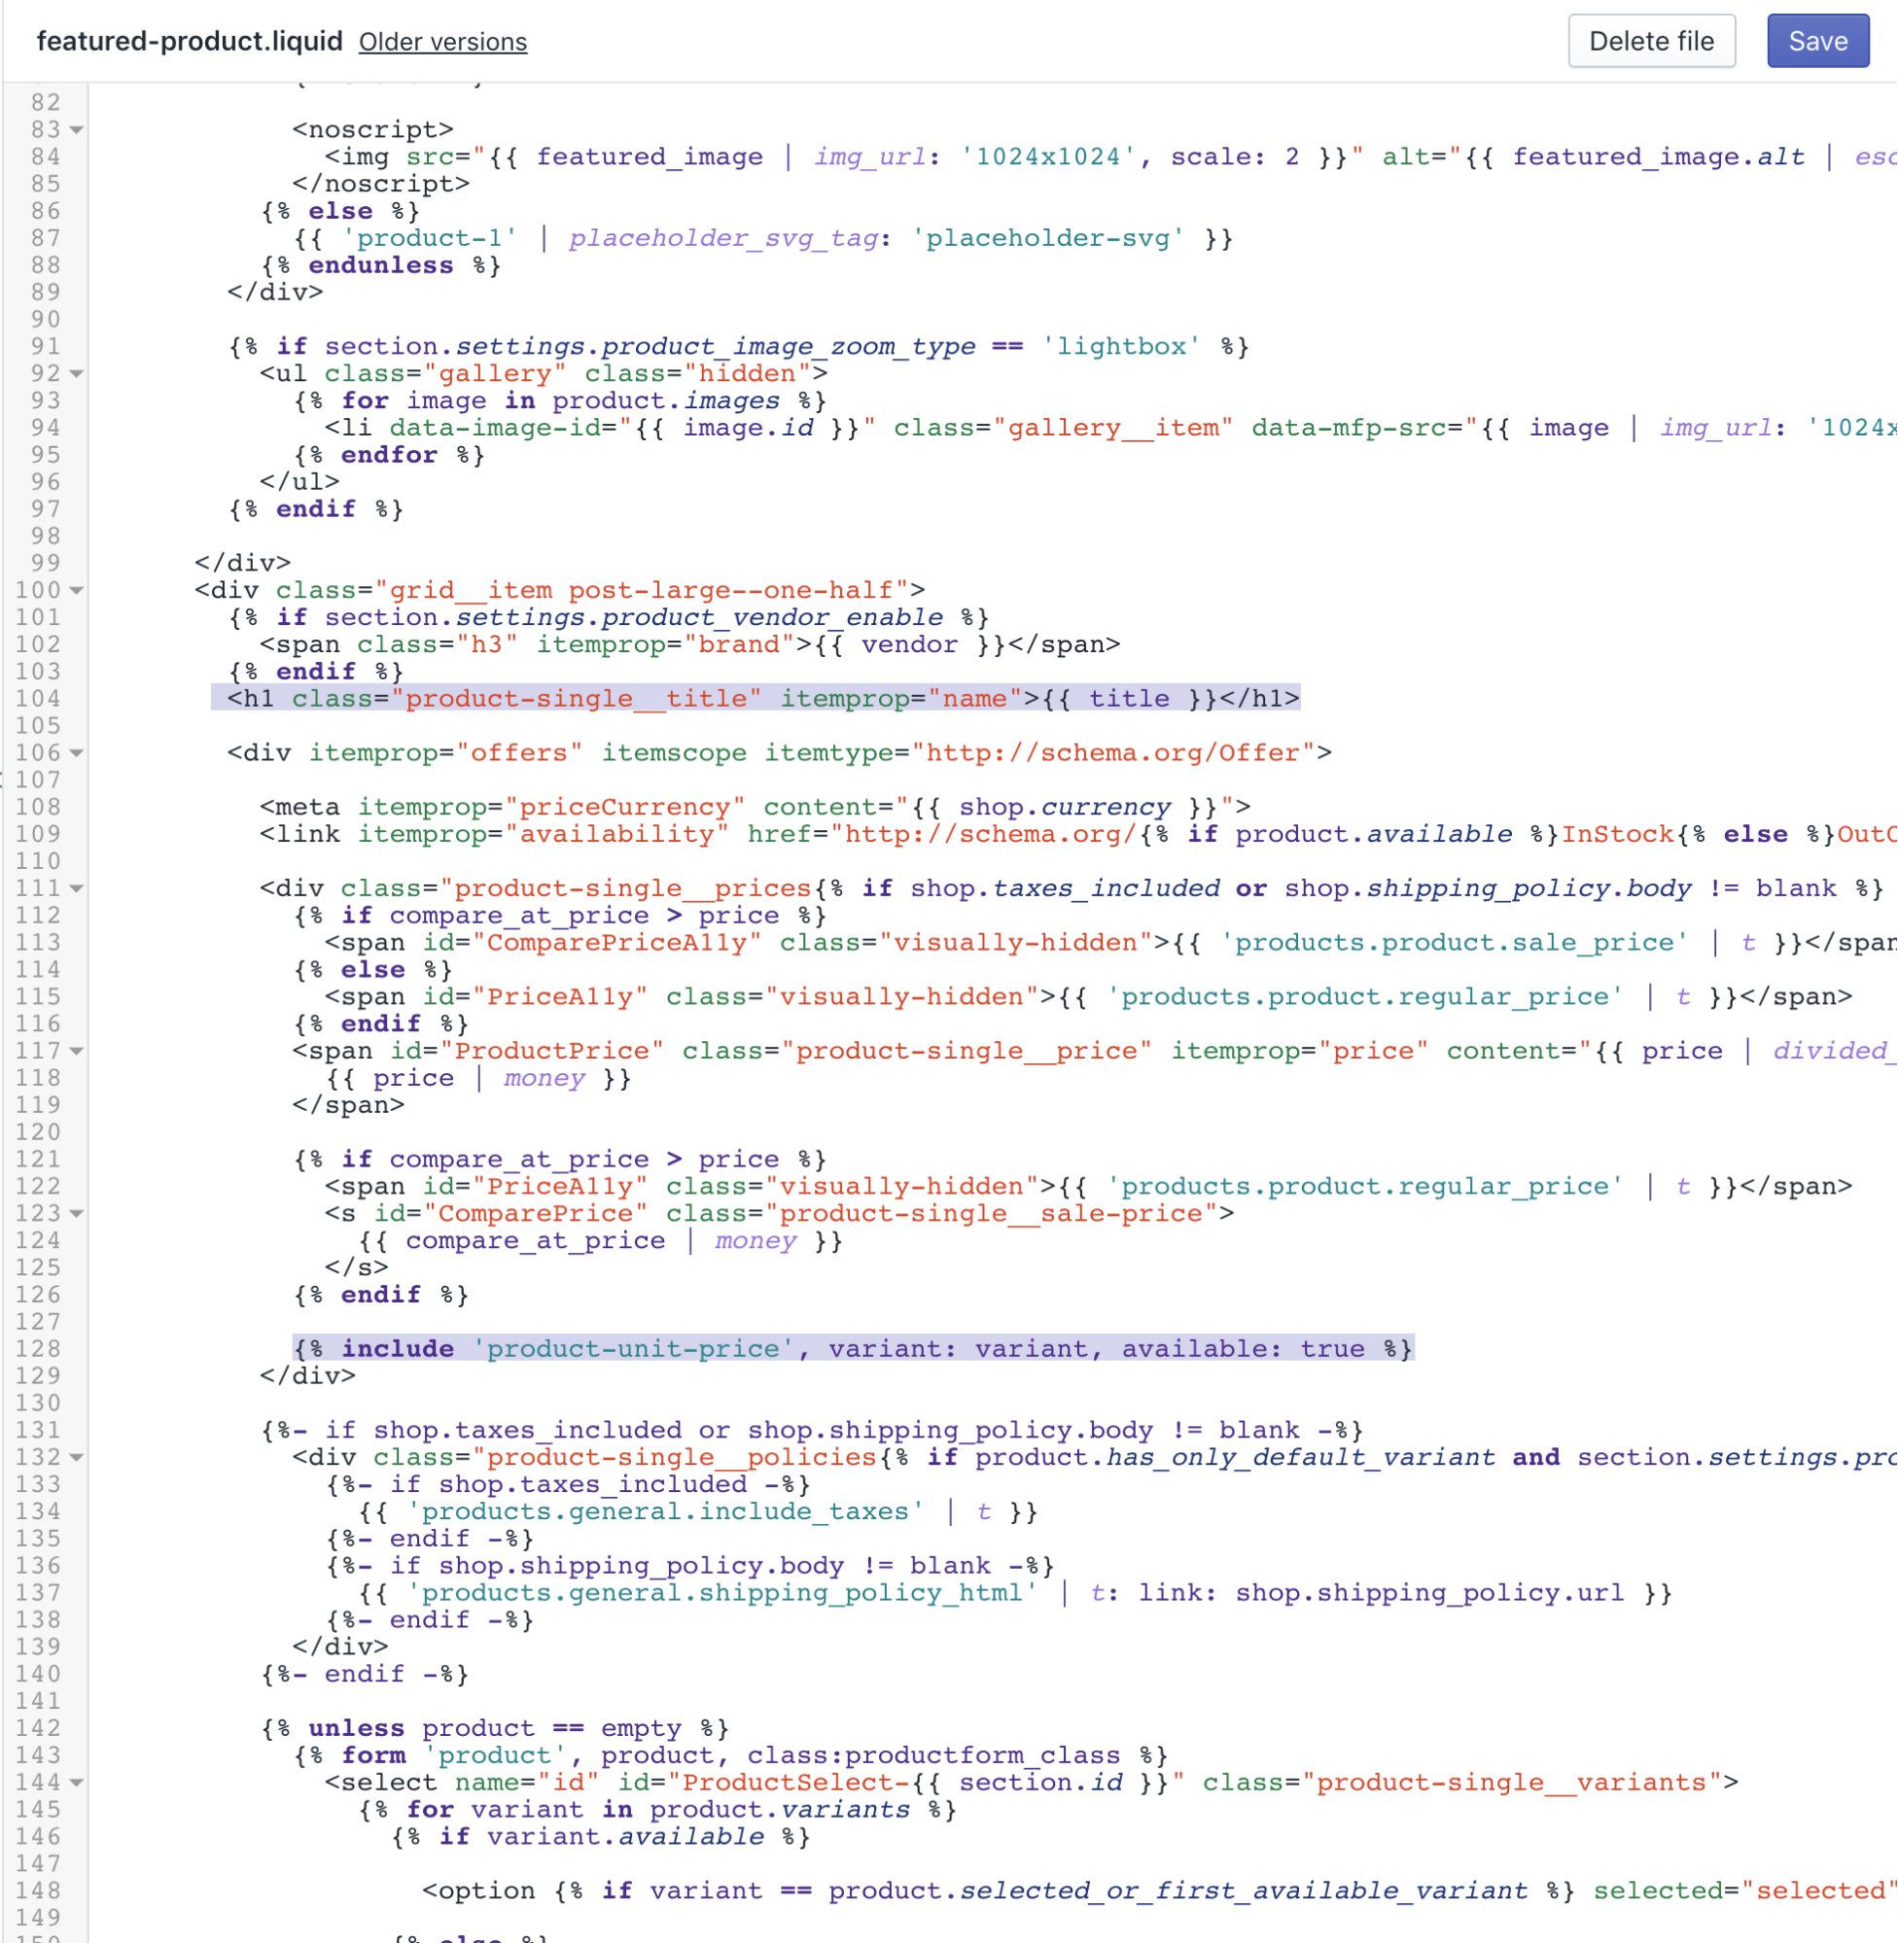
Task: Click "product-single__policies" on line 132
Action: (x=674, y=1457)
